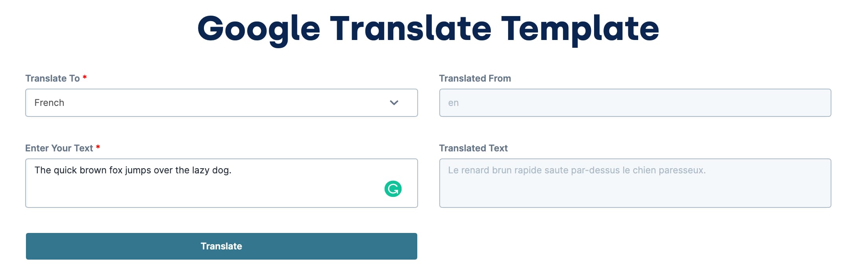
Task: Focus the Enter Your Text textarea
Action: (x=222, y=183)
